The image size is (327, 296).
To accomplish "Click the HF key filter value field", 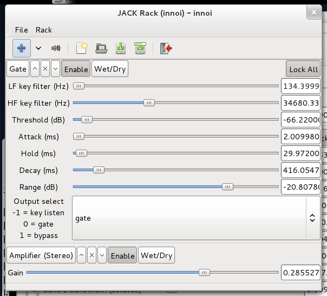I will click(300, 103).
